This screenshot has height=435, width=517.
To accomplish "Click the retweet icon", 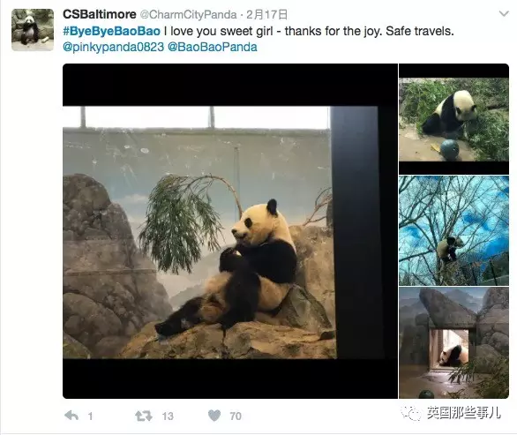I will [x=144, y=416].
